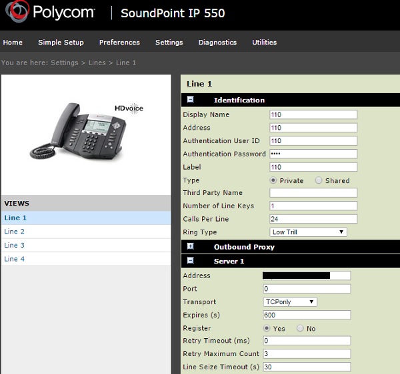This screenshot has height=374, width=400.
Task: Select the Private line type
Action: tap(273, 180)
